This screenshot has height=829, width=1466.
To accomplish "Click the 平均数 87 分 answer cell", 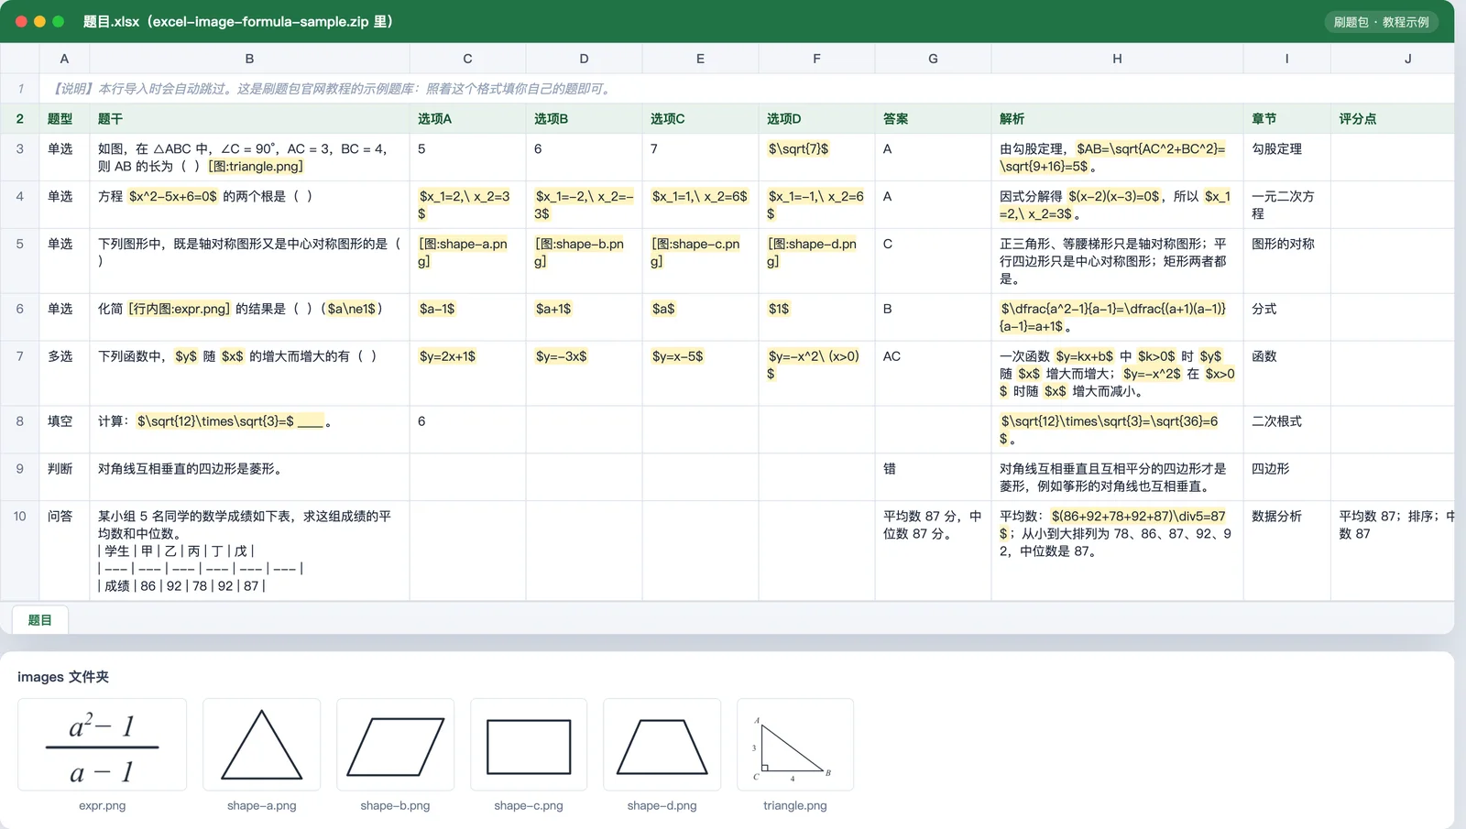I will pyautogui.click(x=933, y=551).
